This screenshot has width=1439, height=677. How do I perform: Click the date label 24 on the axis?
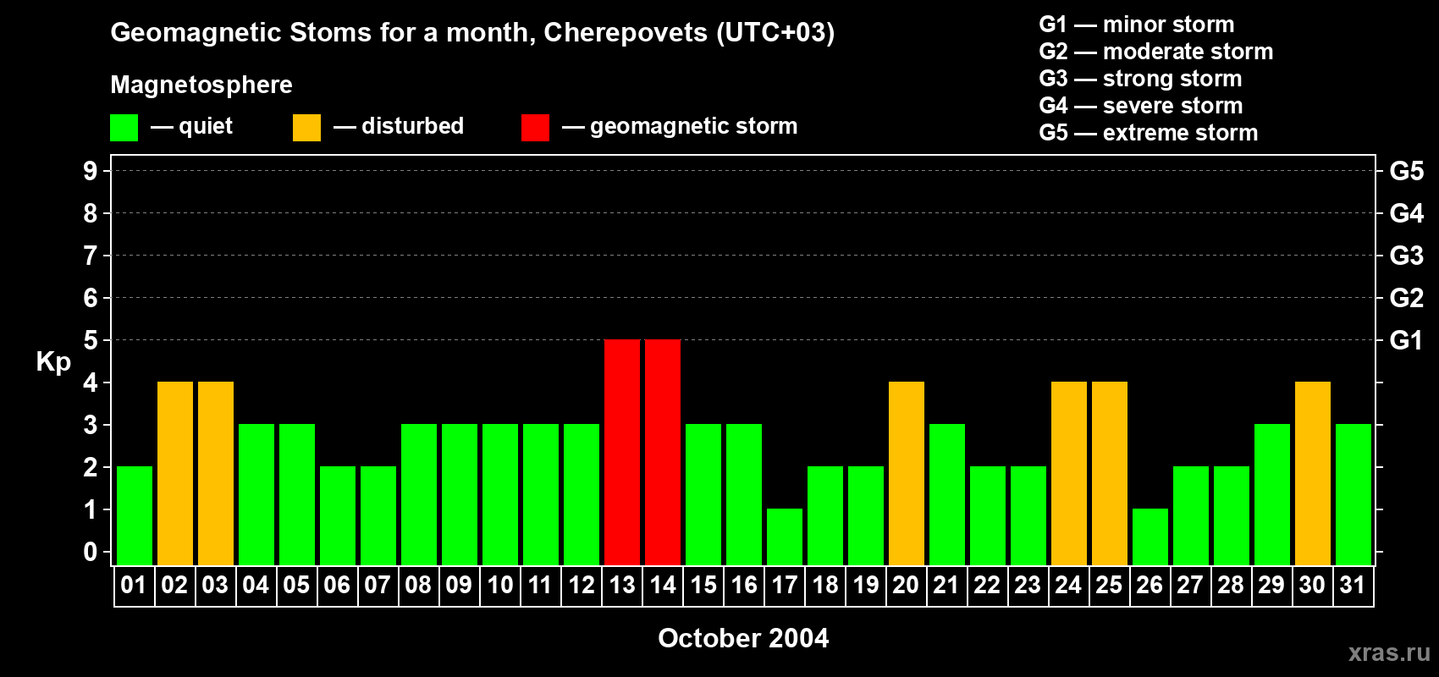click(x=1068, y=586)
